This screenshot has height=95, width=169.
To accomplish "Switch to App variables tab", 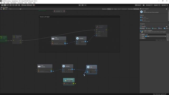I will (x=160, y=28).
